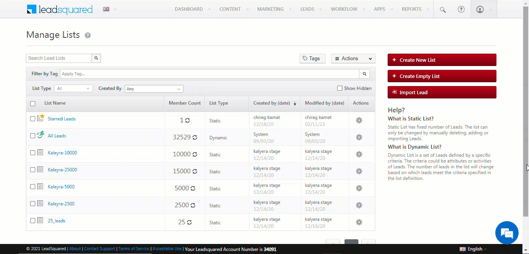Open the DASHBOARD menu
This screenshot has width=529, height=254.
(189, 9)
